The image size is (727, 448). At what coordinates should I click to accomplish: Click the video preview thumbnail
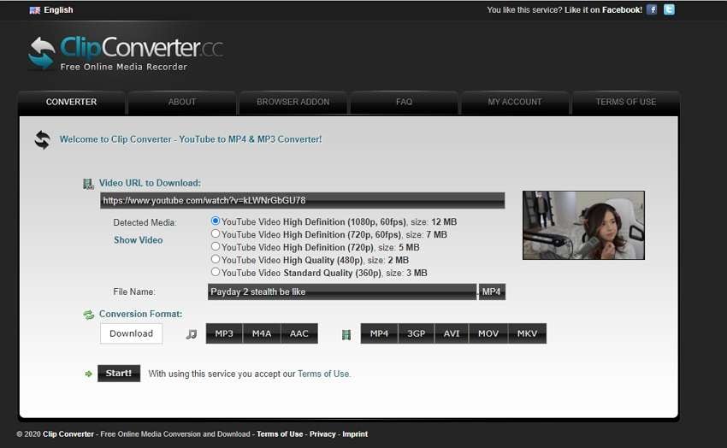click(x=583, y=225)
